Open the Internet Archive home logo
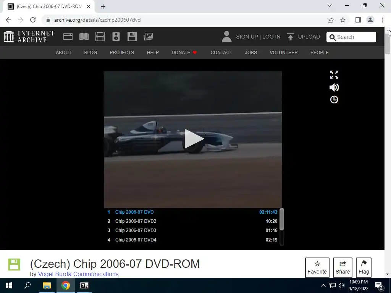Image resolution: width=391 pixels, height=293 pixels. [x=29, y=37]
